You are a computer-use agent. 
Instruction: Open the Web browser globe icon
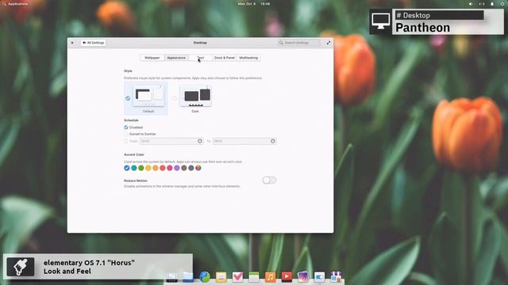(205, 277)
